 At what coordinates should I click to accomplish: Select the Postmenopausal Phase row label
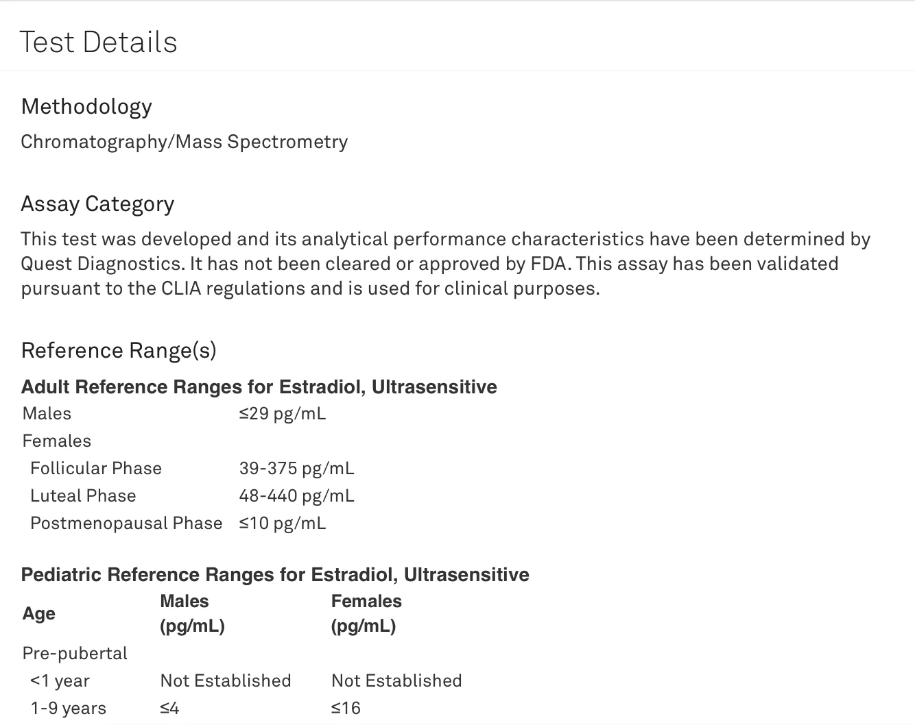126,524
